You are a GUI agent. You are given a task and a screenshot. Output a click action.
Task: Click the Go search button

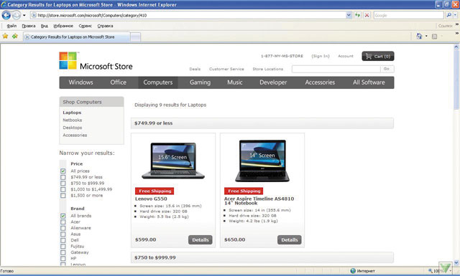click(387, 69)
